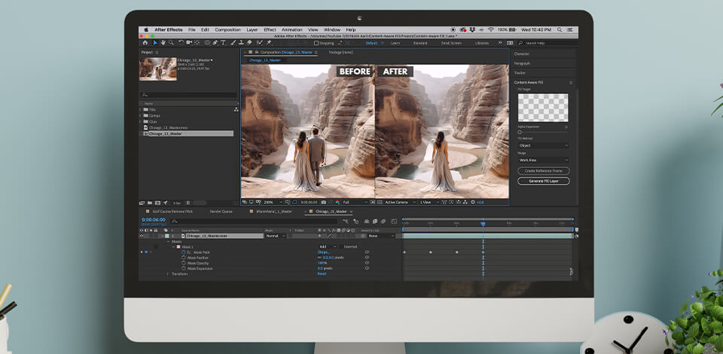Toggle the Inverted checkbox for Mask 1

click(341, 246)
